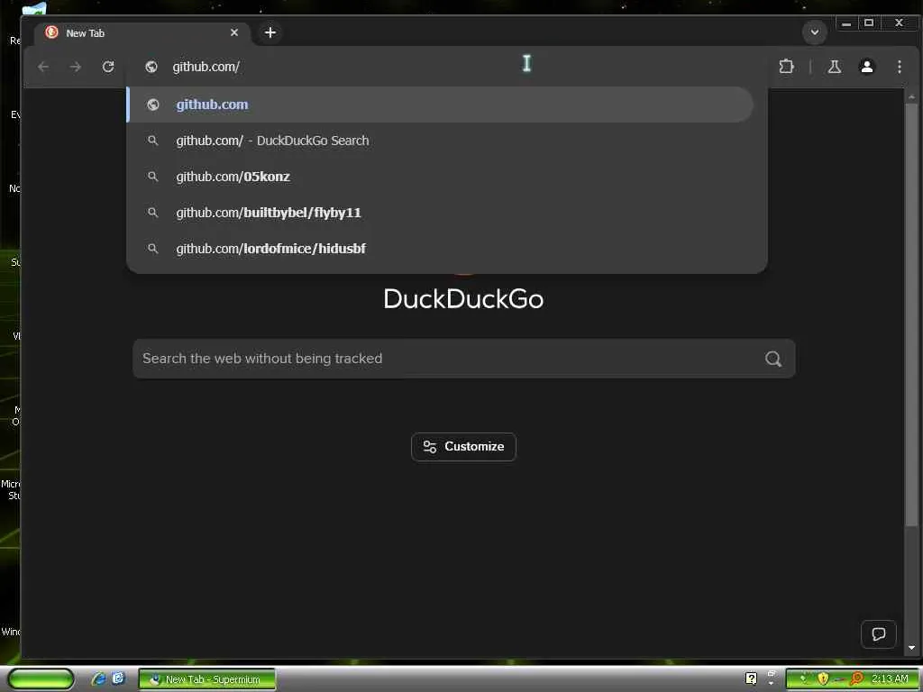This screenshot has width=923, height=692.
Task: Click the help question mark tray icon
Action: [751, 679]
